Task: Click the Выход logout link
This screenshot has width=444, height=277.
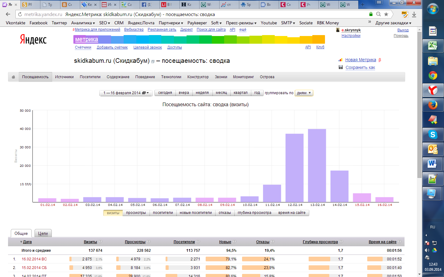Action: [x=403, y=30]
